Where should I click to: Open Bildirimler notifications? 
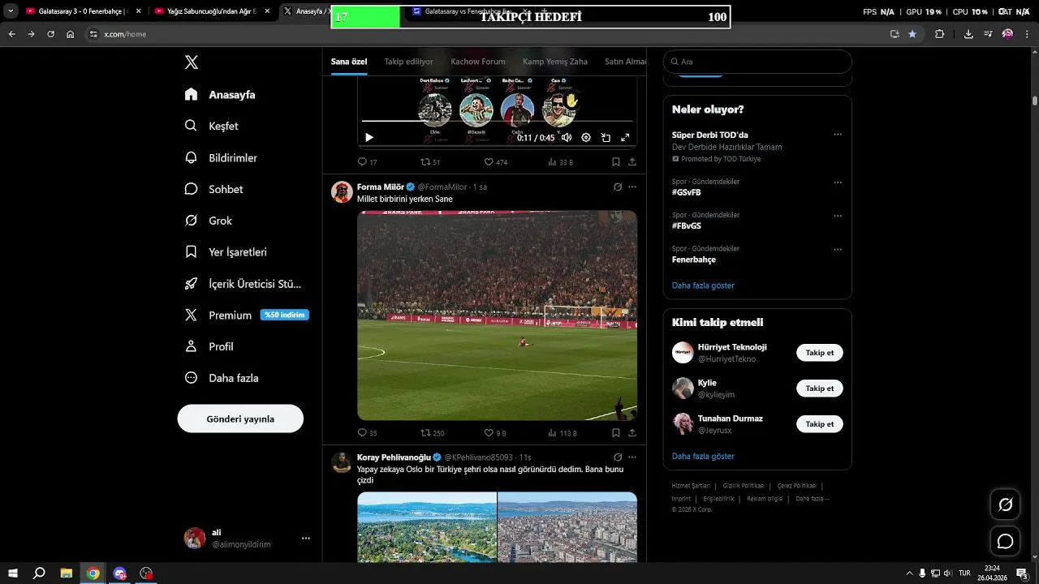[221, 158]
